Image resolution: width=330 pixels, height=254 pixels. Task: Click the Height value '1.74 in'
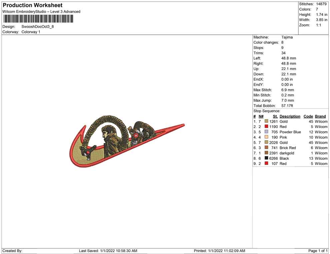point(322,15)
